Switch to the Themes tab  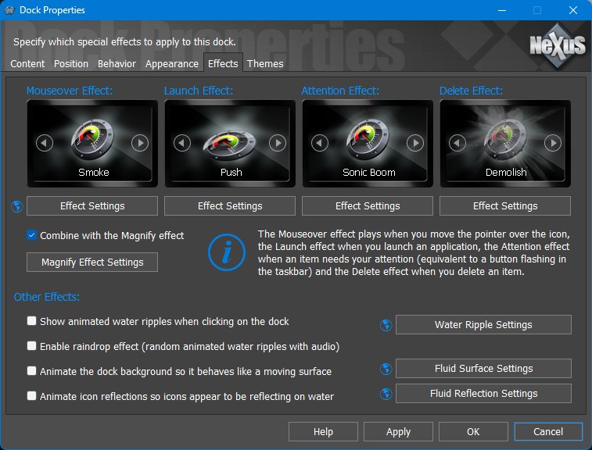click(265, 64)
